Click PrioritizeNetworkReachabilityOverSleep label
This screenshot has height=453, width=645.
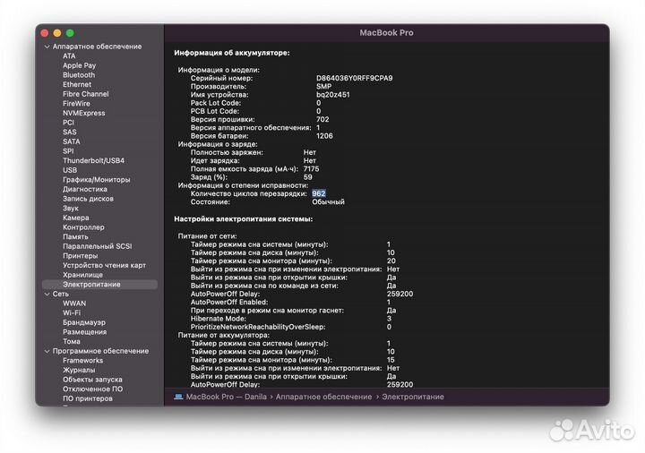tap(258, 327)
